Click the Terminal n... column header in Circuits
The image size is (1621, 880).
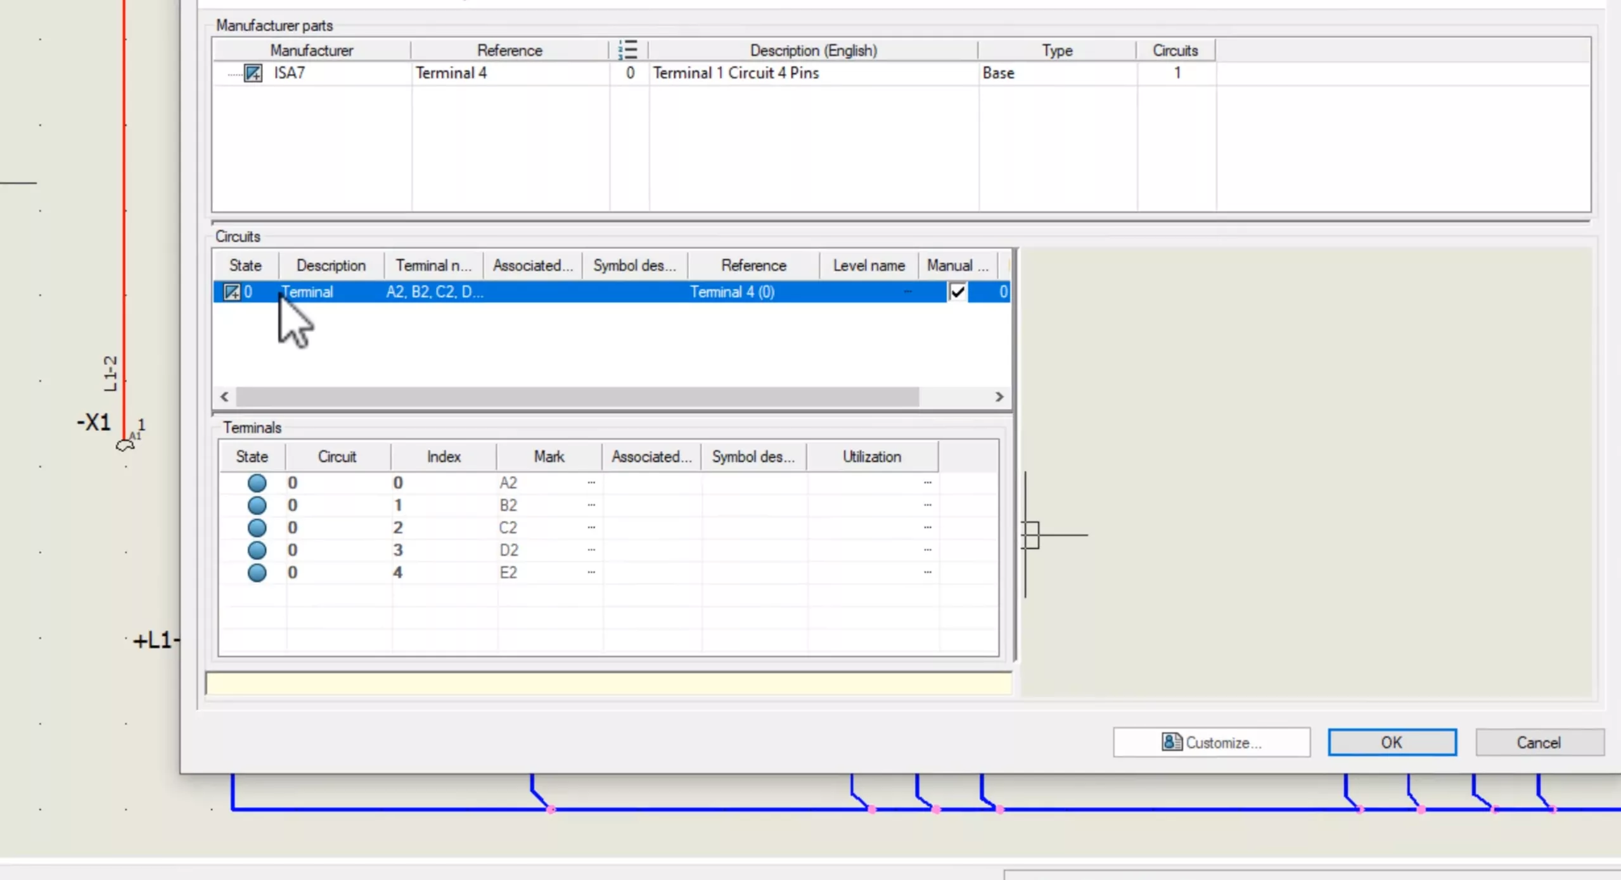(x=433, y=265)
